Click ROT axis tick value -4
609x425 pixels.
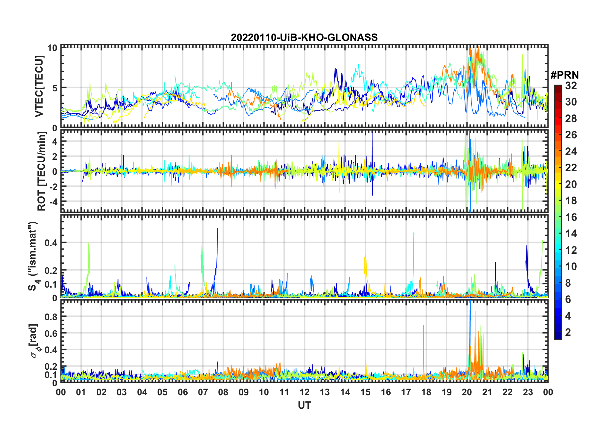tap(53, 202)
